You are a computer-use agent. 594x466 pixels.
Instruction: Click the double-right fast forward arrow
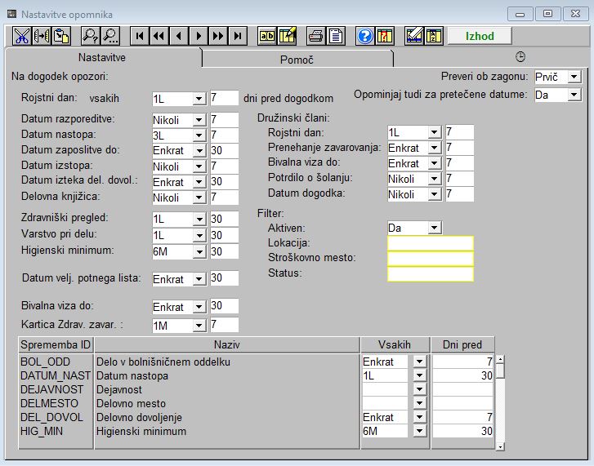coord(218,36)
